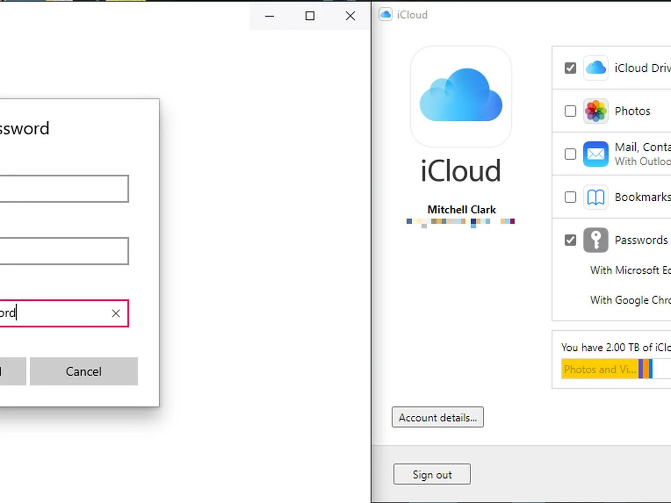
Task: Click the Sign out button
Action: (x=432, y=474)
